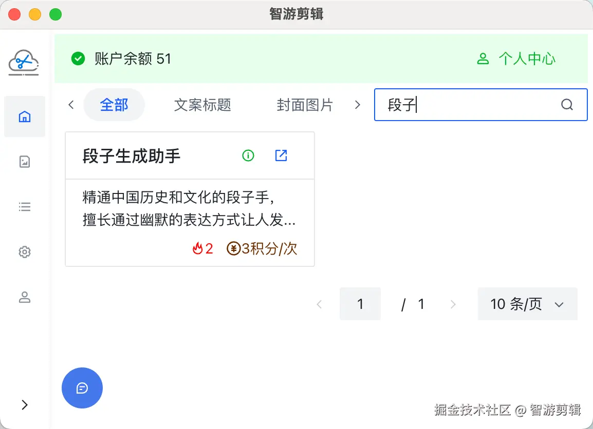The height and width of the screenshot is (429, 593).
Task: Open the user profile sidebar icon
Action: pos(25,297)
